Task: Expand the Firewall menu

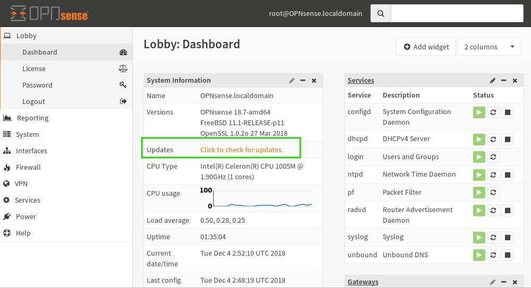Action: [28, 167]
